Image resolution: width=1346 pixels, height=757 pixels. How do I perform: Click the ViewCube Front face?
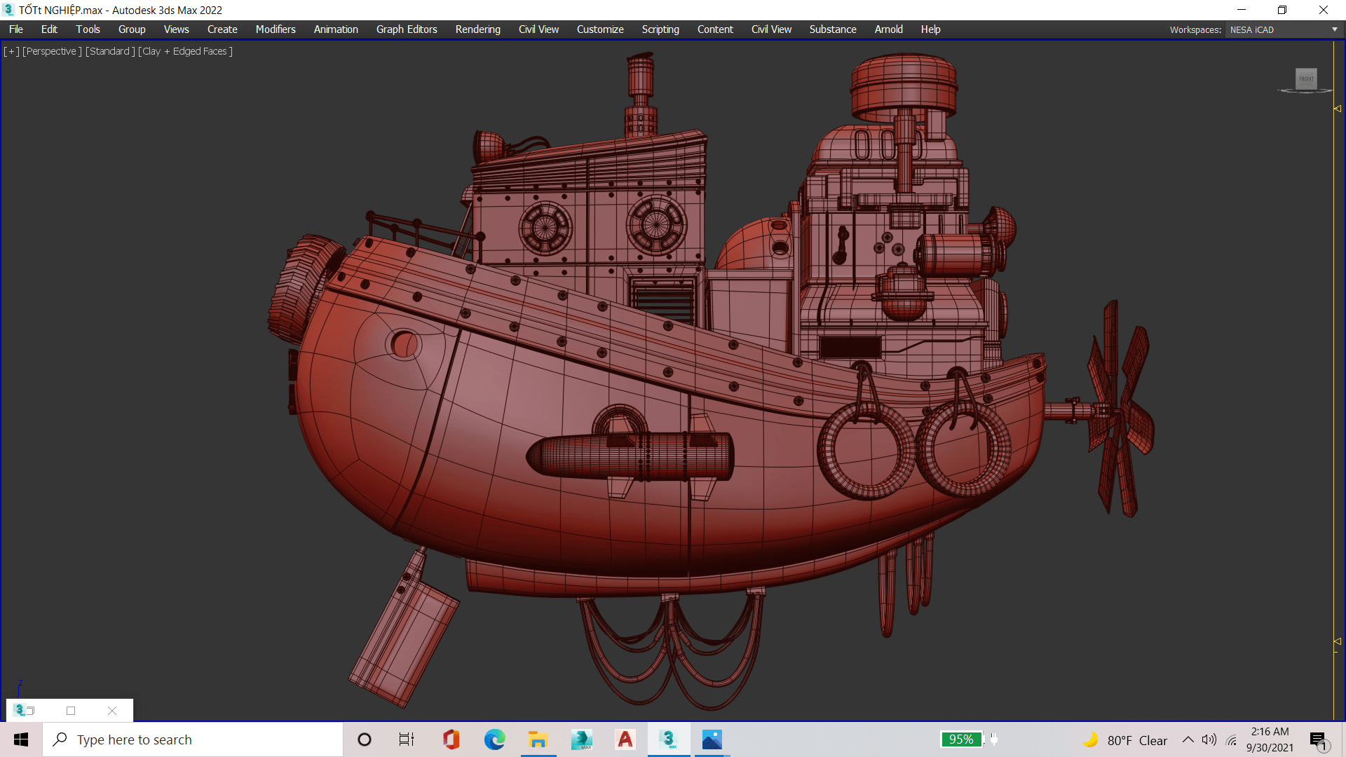1306,79
